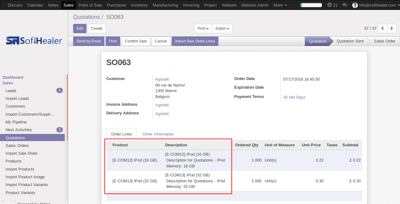Open the Notes menu
Screen dimensions: 400x204
pyautogui.click(x=53, y=5)
